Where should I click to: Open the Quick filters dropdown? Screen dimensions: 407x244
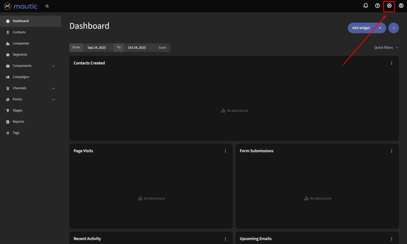[386, 48]
